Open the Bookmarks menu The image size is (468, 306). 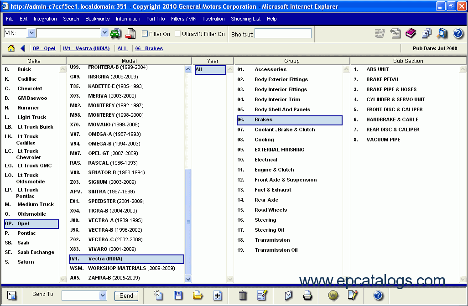click(97, 19)
